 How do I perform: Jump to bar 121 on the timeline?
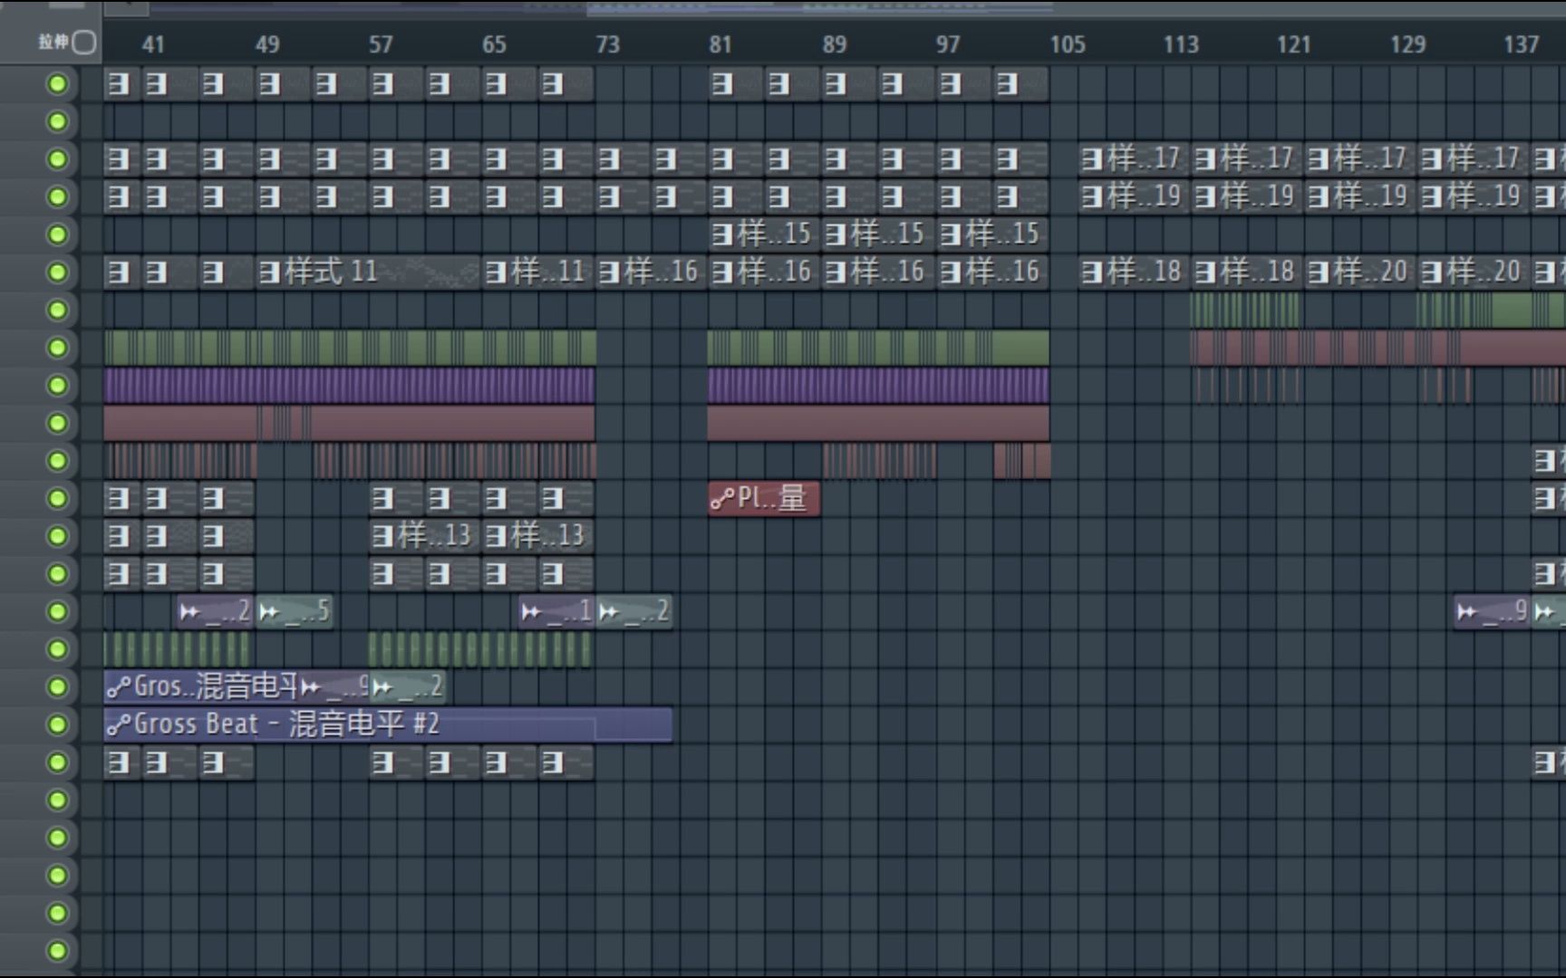point(1294,44)
